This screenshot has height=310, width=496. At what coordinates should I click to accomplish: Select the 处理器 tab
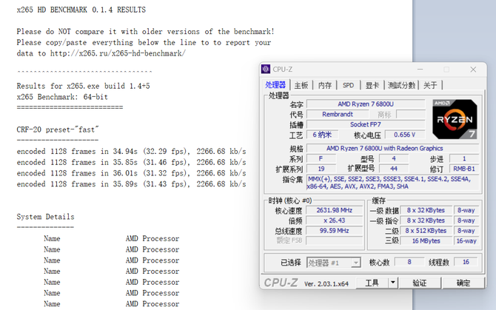(275, 84)
